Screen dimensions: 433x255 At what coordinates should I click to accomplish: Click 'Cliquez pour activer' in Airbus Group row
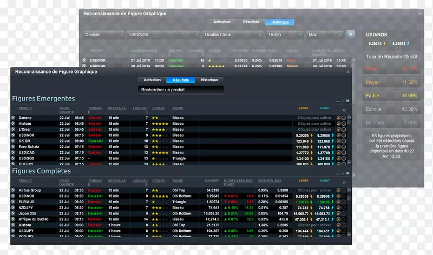(314, 190)
